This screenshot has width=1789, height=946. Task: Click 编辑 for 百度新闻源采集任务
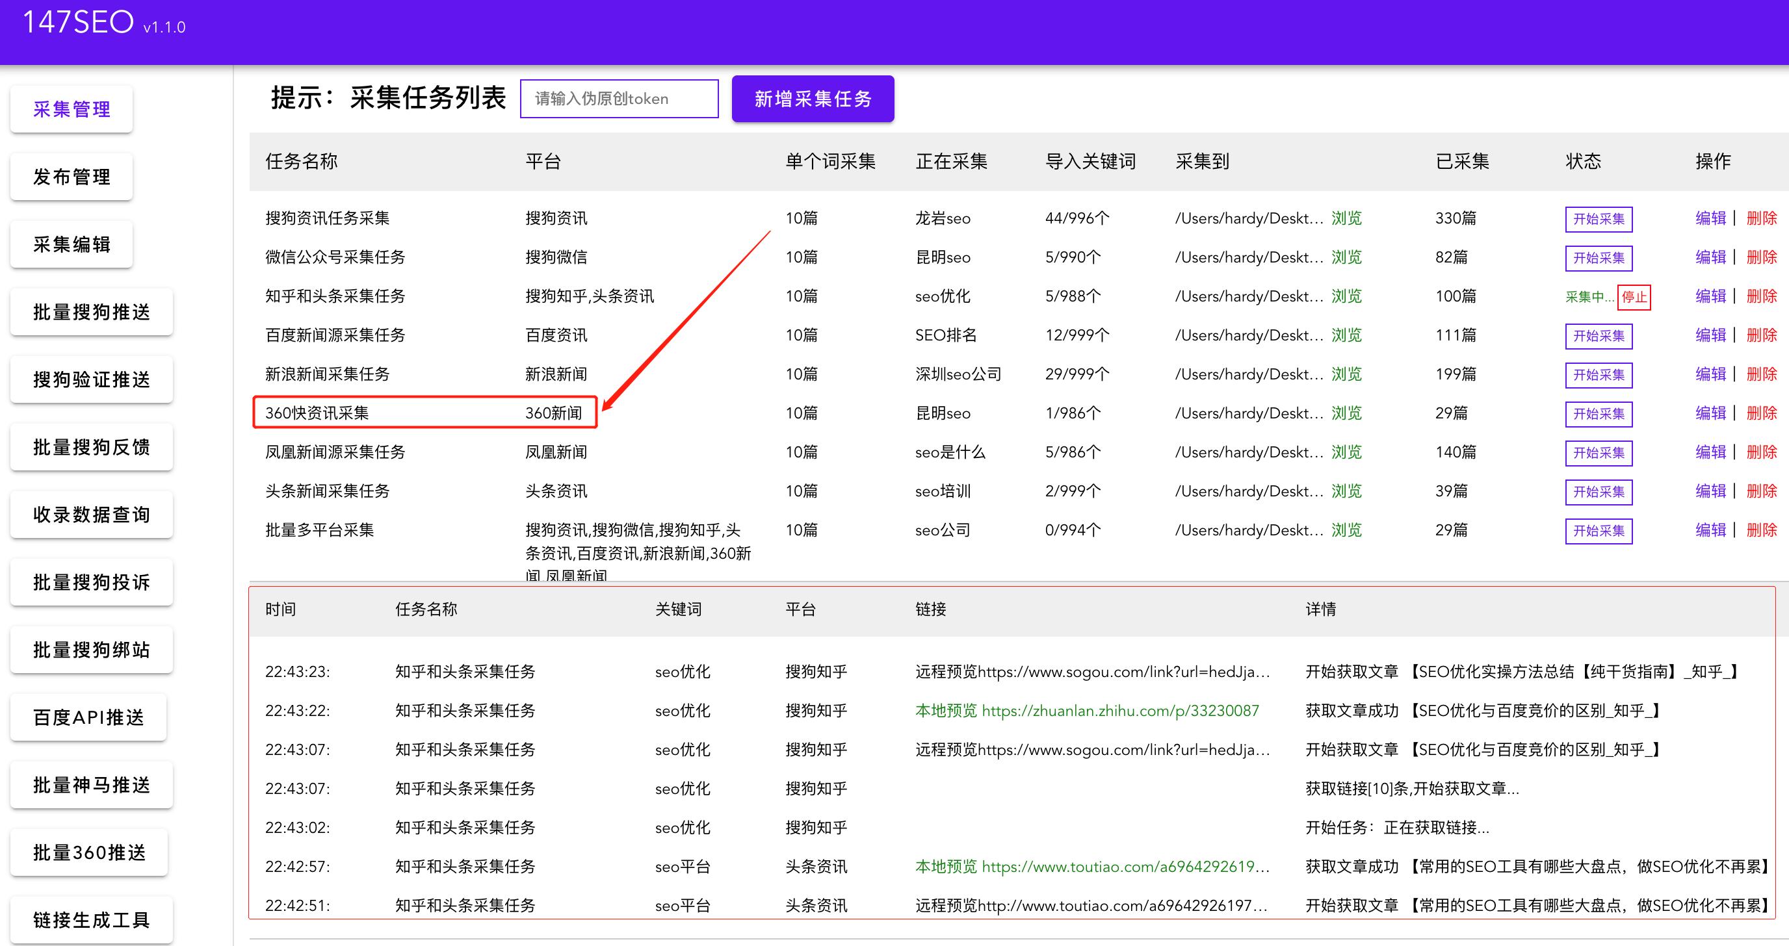coord(1711,335)
